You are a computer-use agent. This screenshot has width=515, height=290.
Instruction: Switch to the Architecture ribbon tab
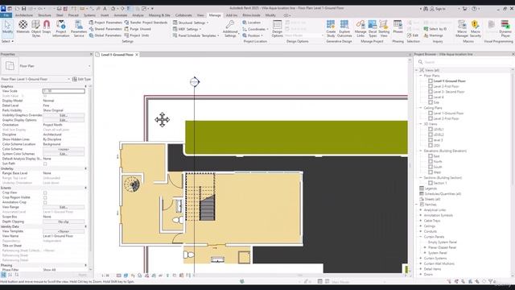[24, 15]
